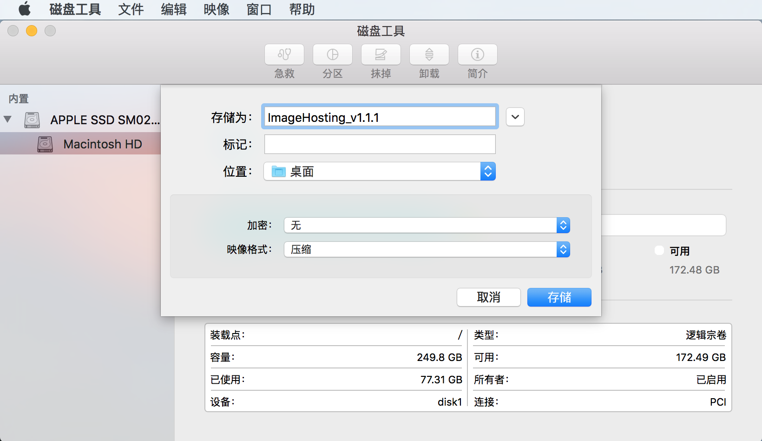The image size is (762, 441).
Task: Click the 存储为 filename input field
Action: pyautogui.click(x=380, y=117)
